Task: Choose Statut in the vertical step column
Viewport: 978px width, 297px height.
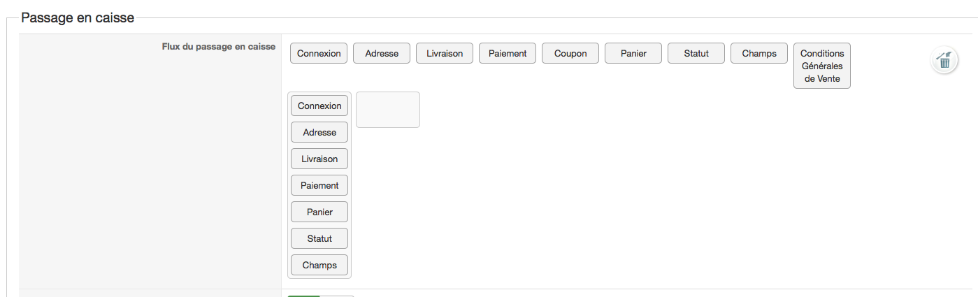Action: pos(319,238)
